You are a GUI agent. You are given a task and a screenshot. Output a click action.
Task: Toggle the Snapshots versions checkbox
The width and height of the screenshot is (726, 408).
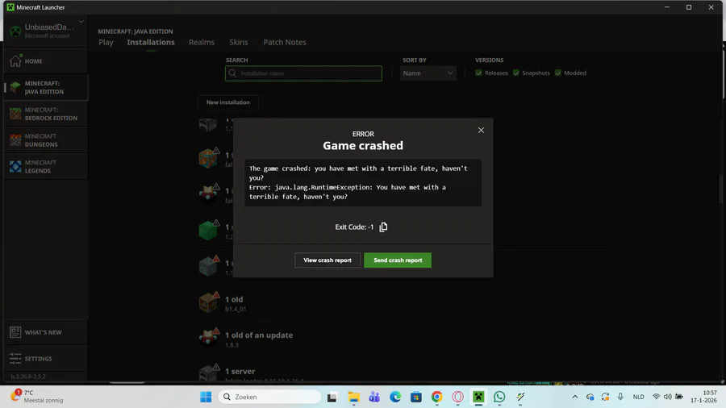515,73
